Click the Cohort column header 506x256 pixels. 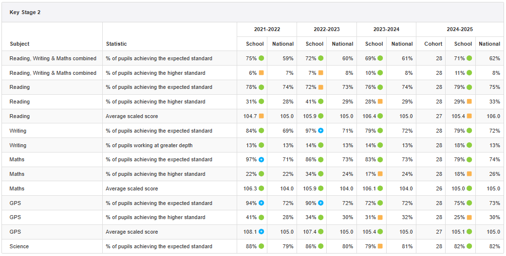point(433,44)
